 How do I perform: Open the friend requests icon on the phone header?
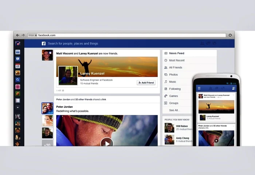(x=211, y=88)
